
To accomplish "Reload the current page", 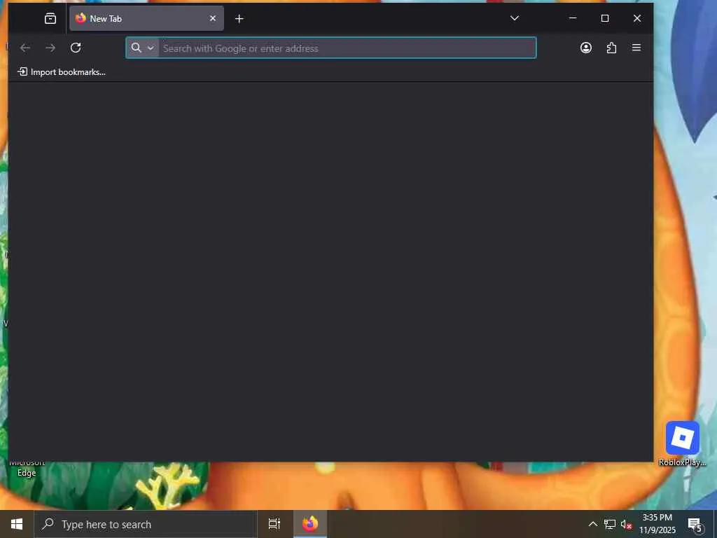I will [x=76, y=48].
